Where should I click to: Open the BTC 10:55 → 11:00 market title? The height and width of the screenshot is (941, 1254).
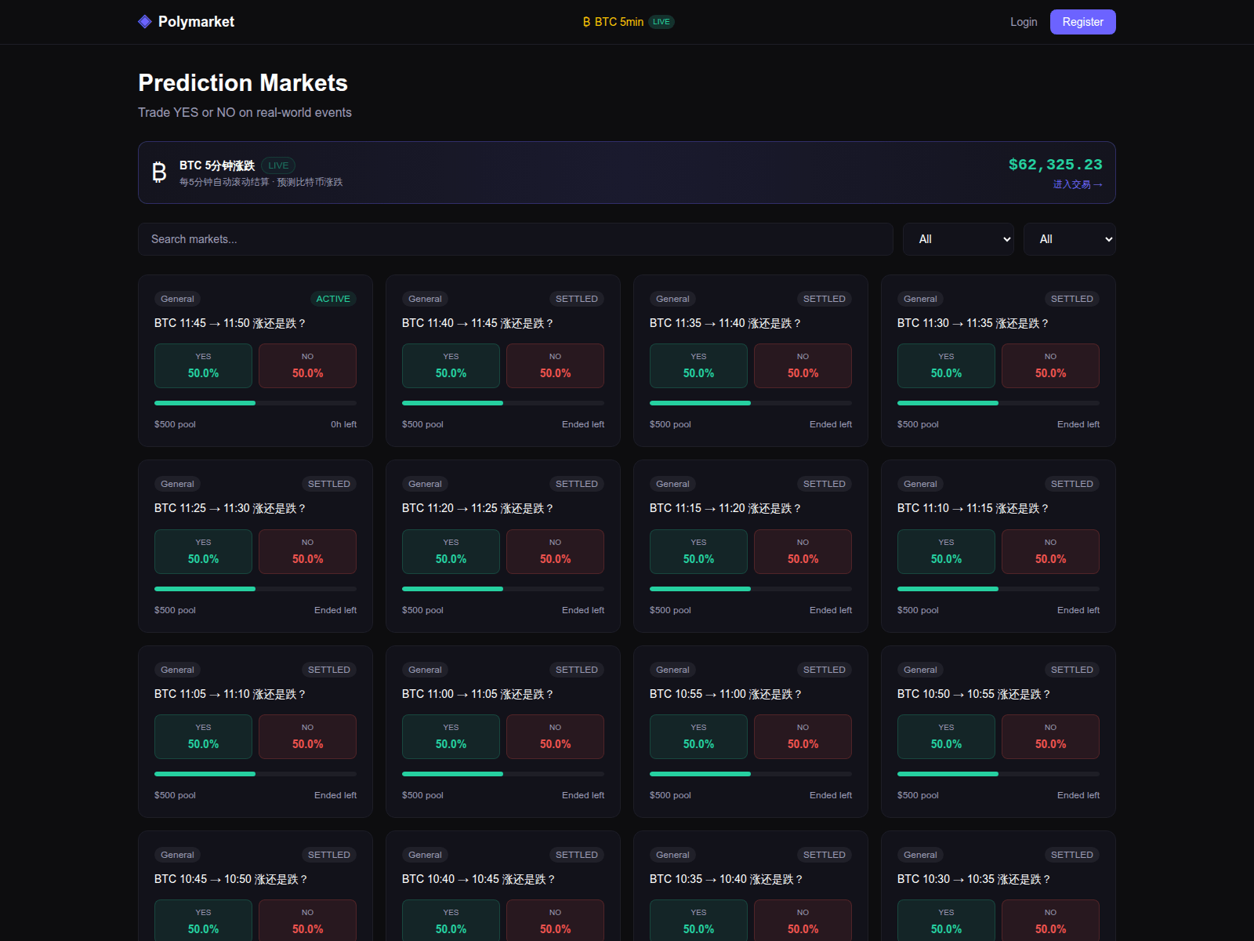pos(726,694)
